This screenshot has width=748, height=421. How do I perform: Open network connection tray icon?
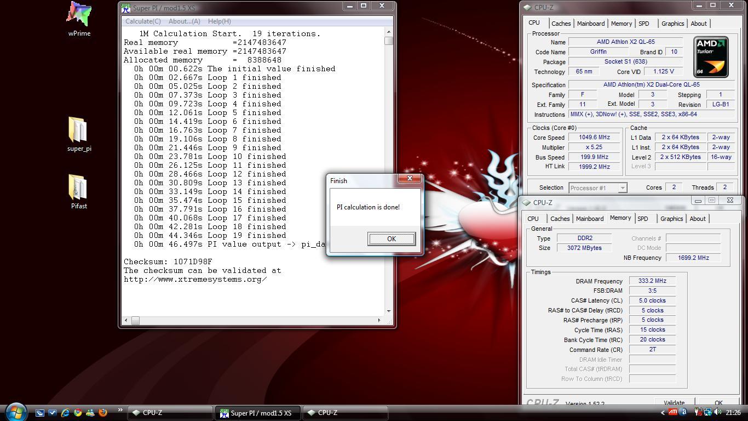[708, 412]
